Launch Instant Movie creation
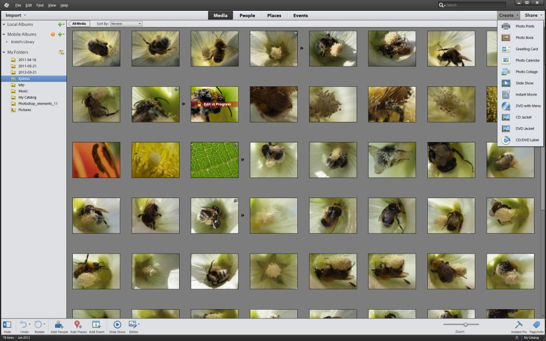The image size is (546, 341). click(x=520, y=94)
